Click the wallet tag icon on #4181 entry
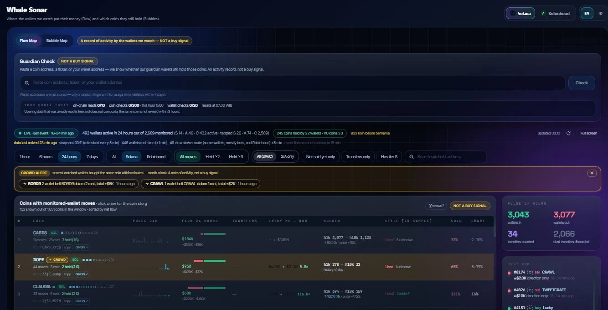The width and height of the screenshot is (608, 310). pyautogui.click(x=531, y=307)
